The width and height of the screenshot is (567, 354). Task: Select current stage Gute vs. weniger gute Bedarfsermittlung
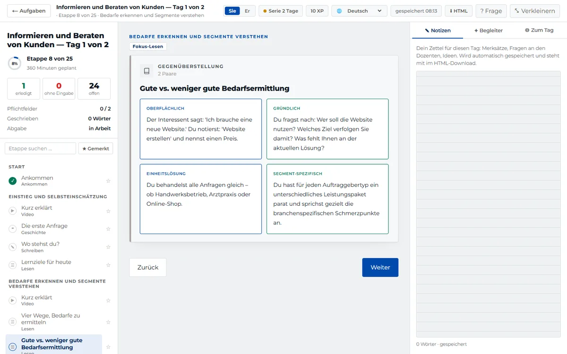pos(54,345)
